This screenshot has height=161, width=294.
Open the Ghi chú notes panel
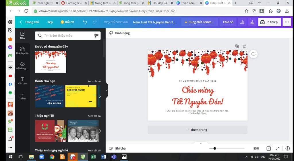[x=117, y=148]
